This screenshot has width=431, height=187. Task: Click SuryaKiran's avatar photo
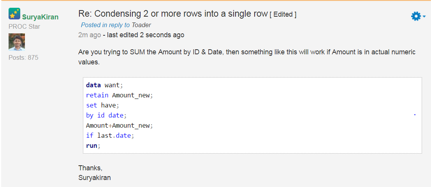(17, 42)
